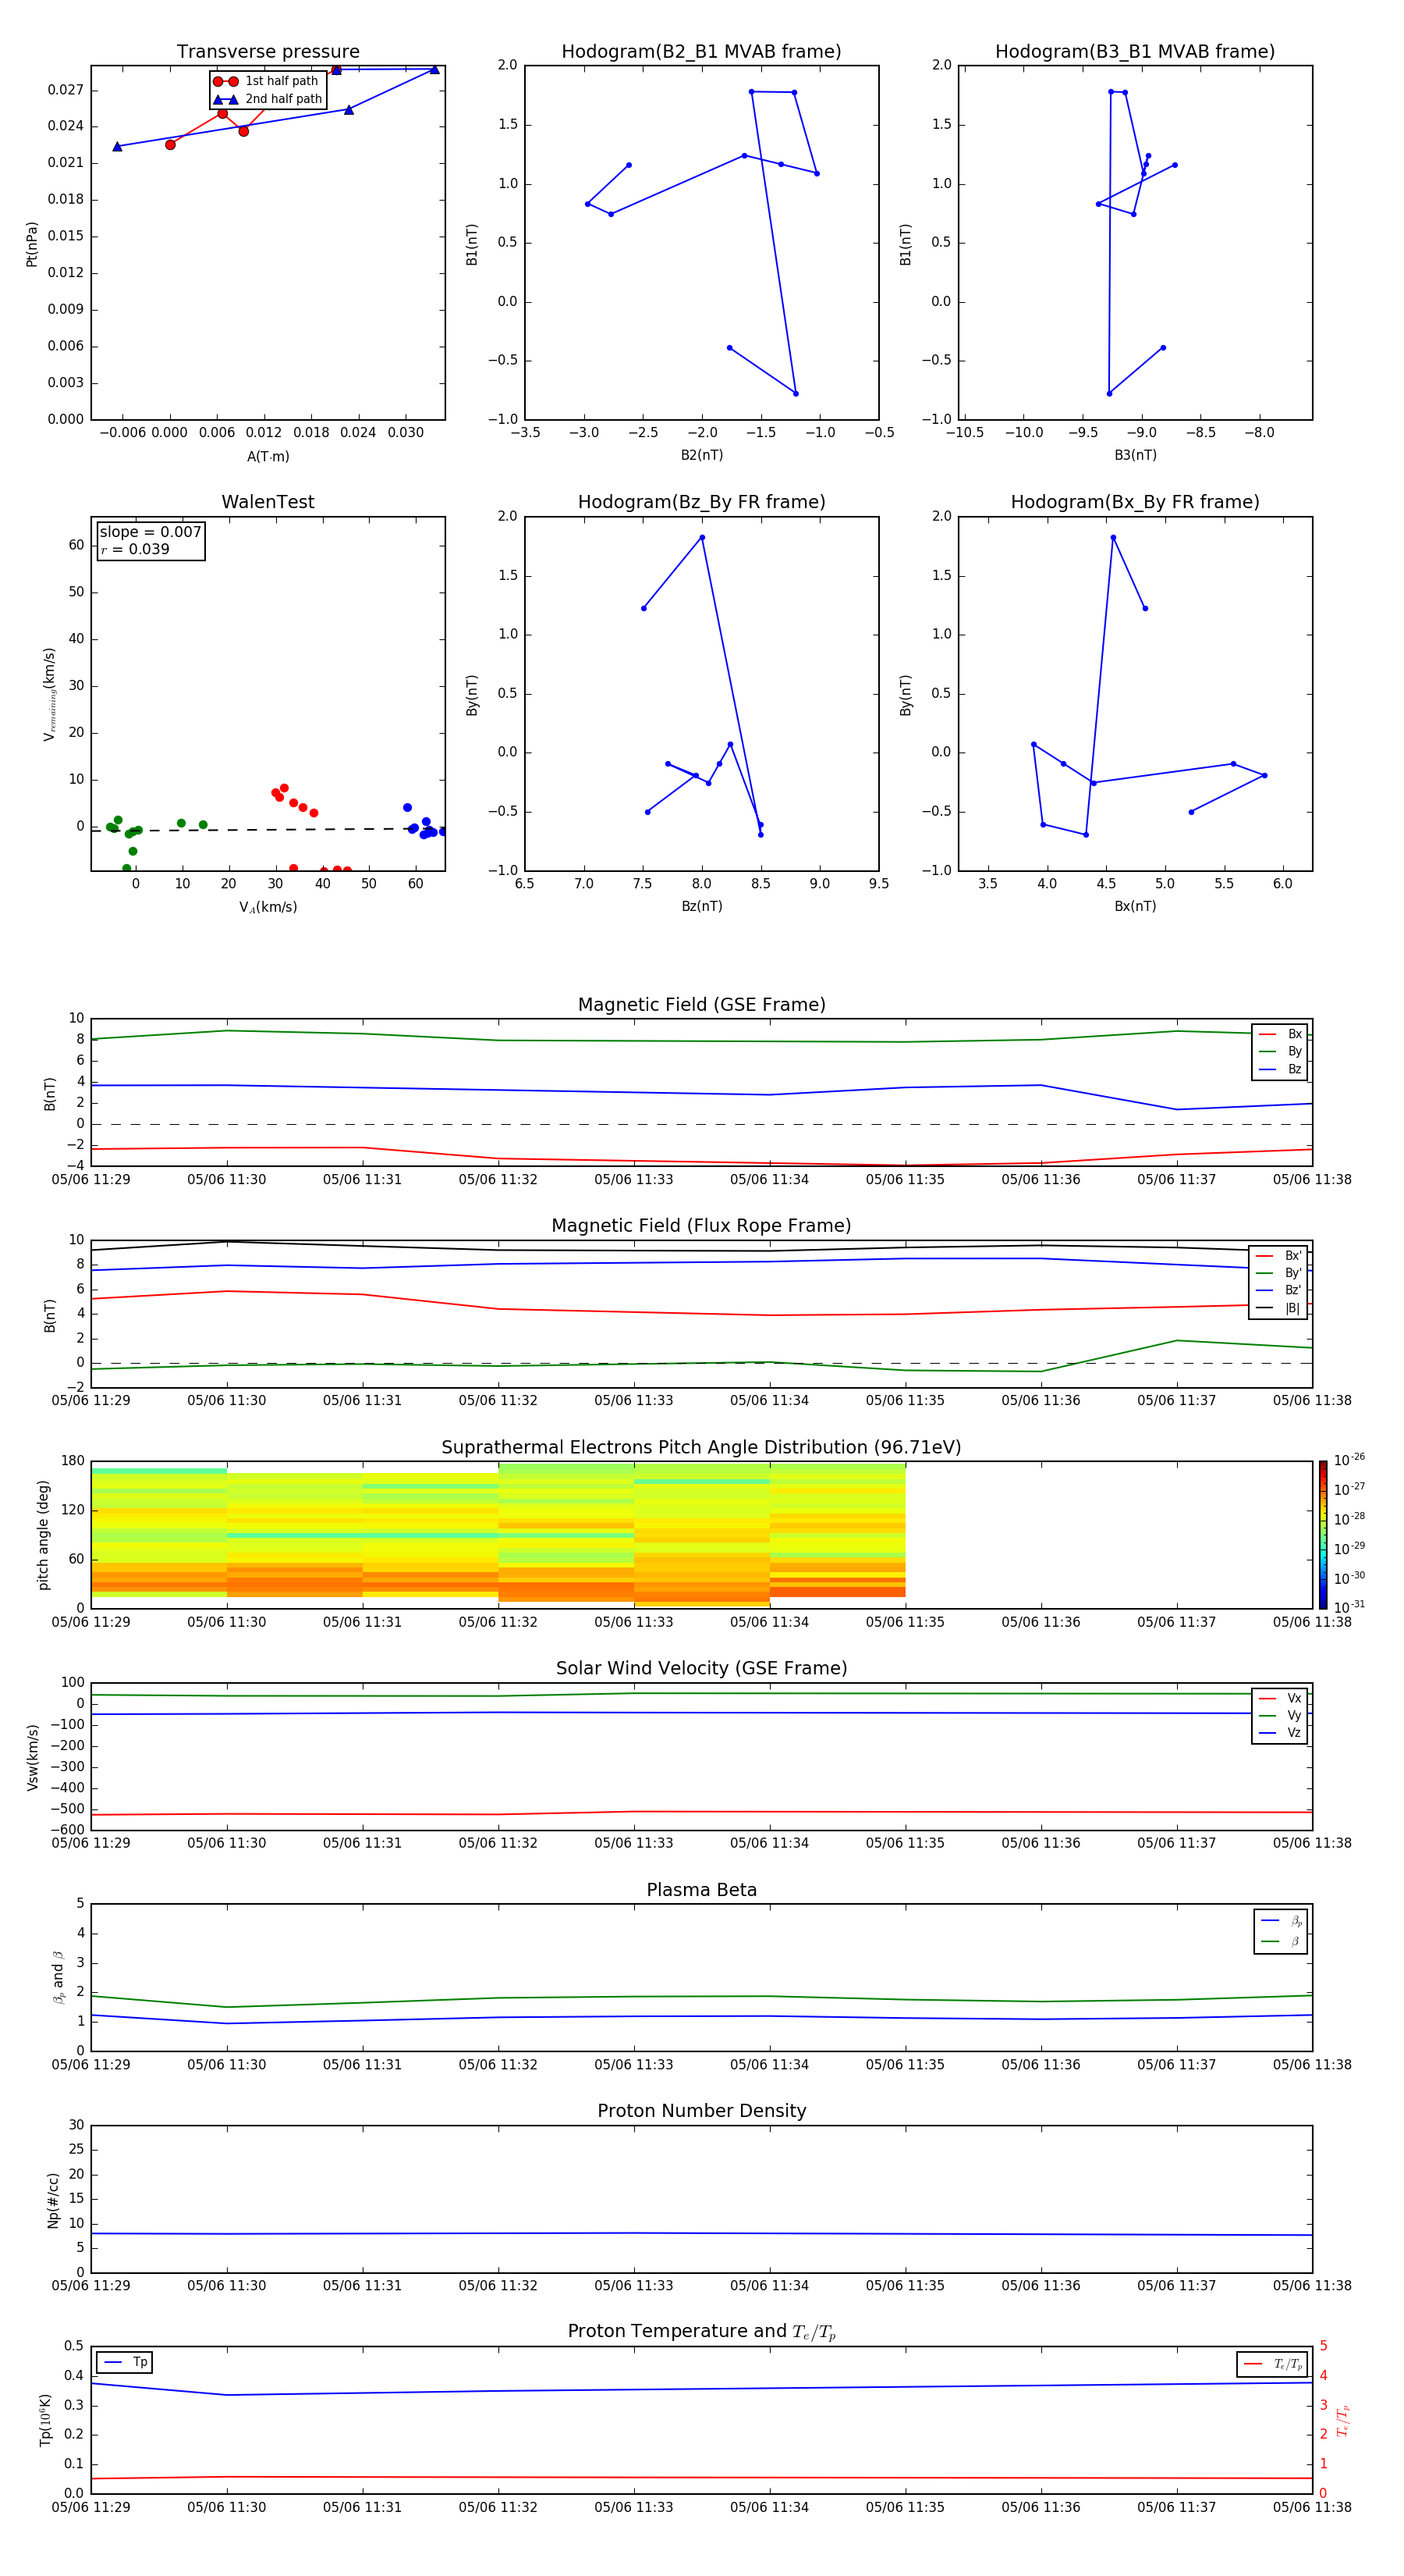
Task: Click the 'r = 0.039' annotation
Action: point(135,549)
